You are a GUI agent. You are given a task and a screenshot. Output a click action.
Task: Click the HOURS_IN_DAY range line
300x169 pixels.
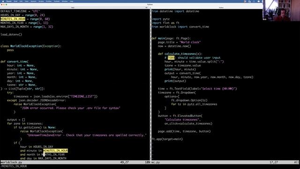tap(22, 15)
